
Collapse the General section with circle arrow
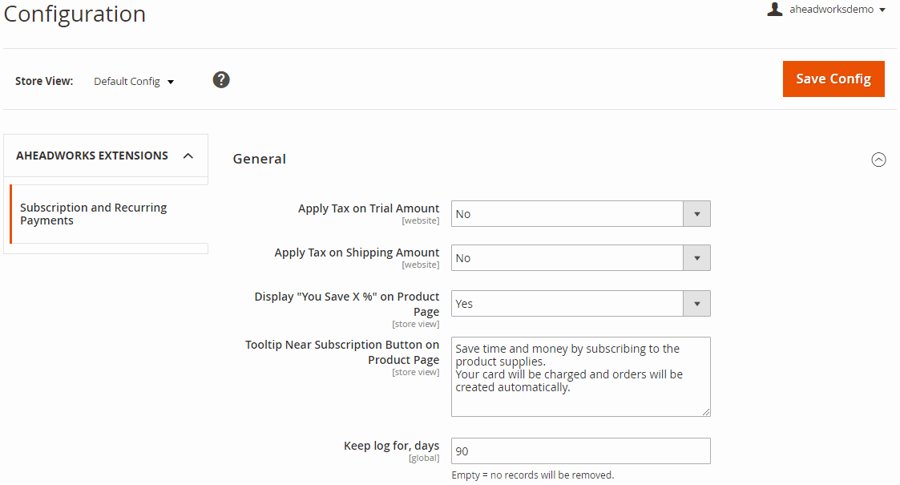tap(878, 160)
